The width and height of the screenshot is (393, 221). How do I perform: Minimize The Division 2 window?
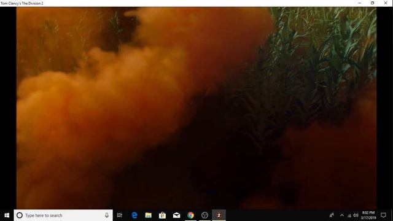360,3
